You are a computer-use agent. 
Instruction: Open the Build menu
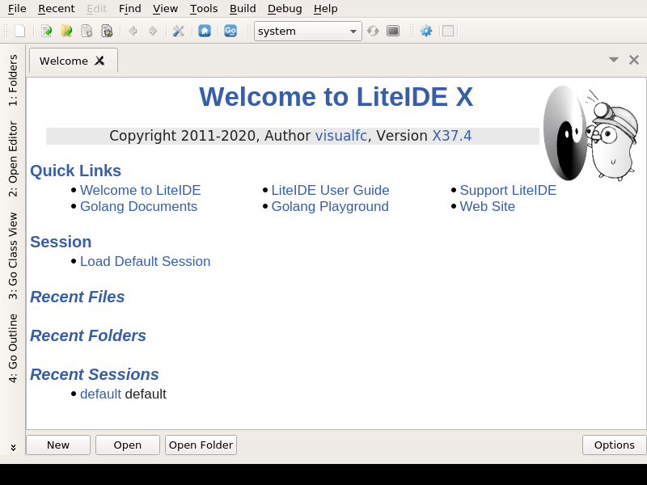tap(242, 9)
